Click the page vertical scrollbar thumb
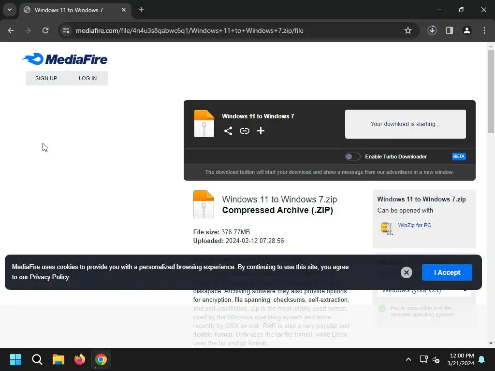The width and height of the screenshot is (495, 371). (x=491, y=91)
